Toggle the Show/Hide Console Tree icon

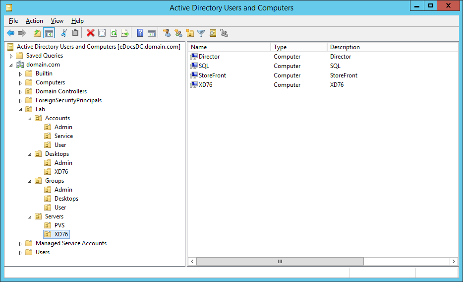(49, 33)
